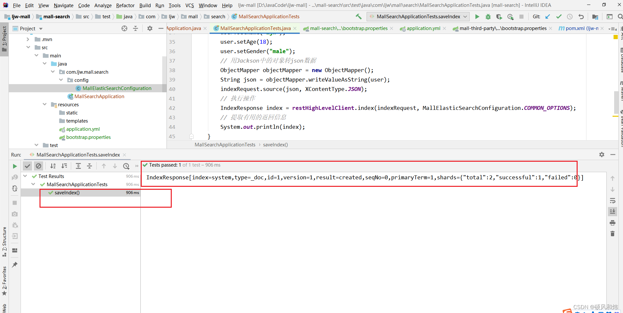
Task: Toggle Show Passed tests checkmark
Action: click(x=27, y=166)
